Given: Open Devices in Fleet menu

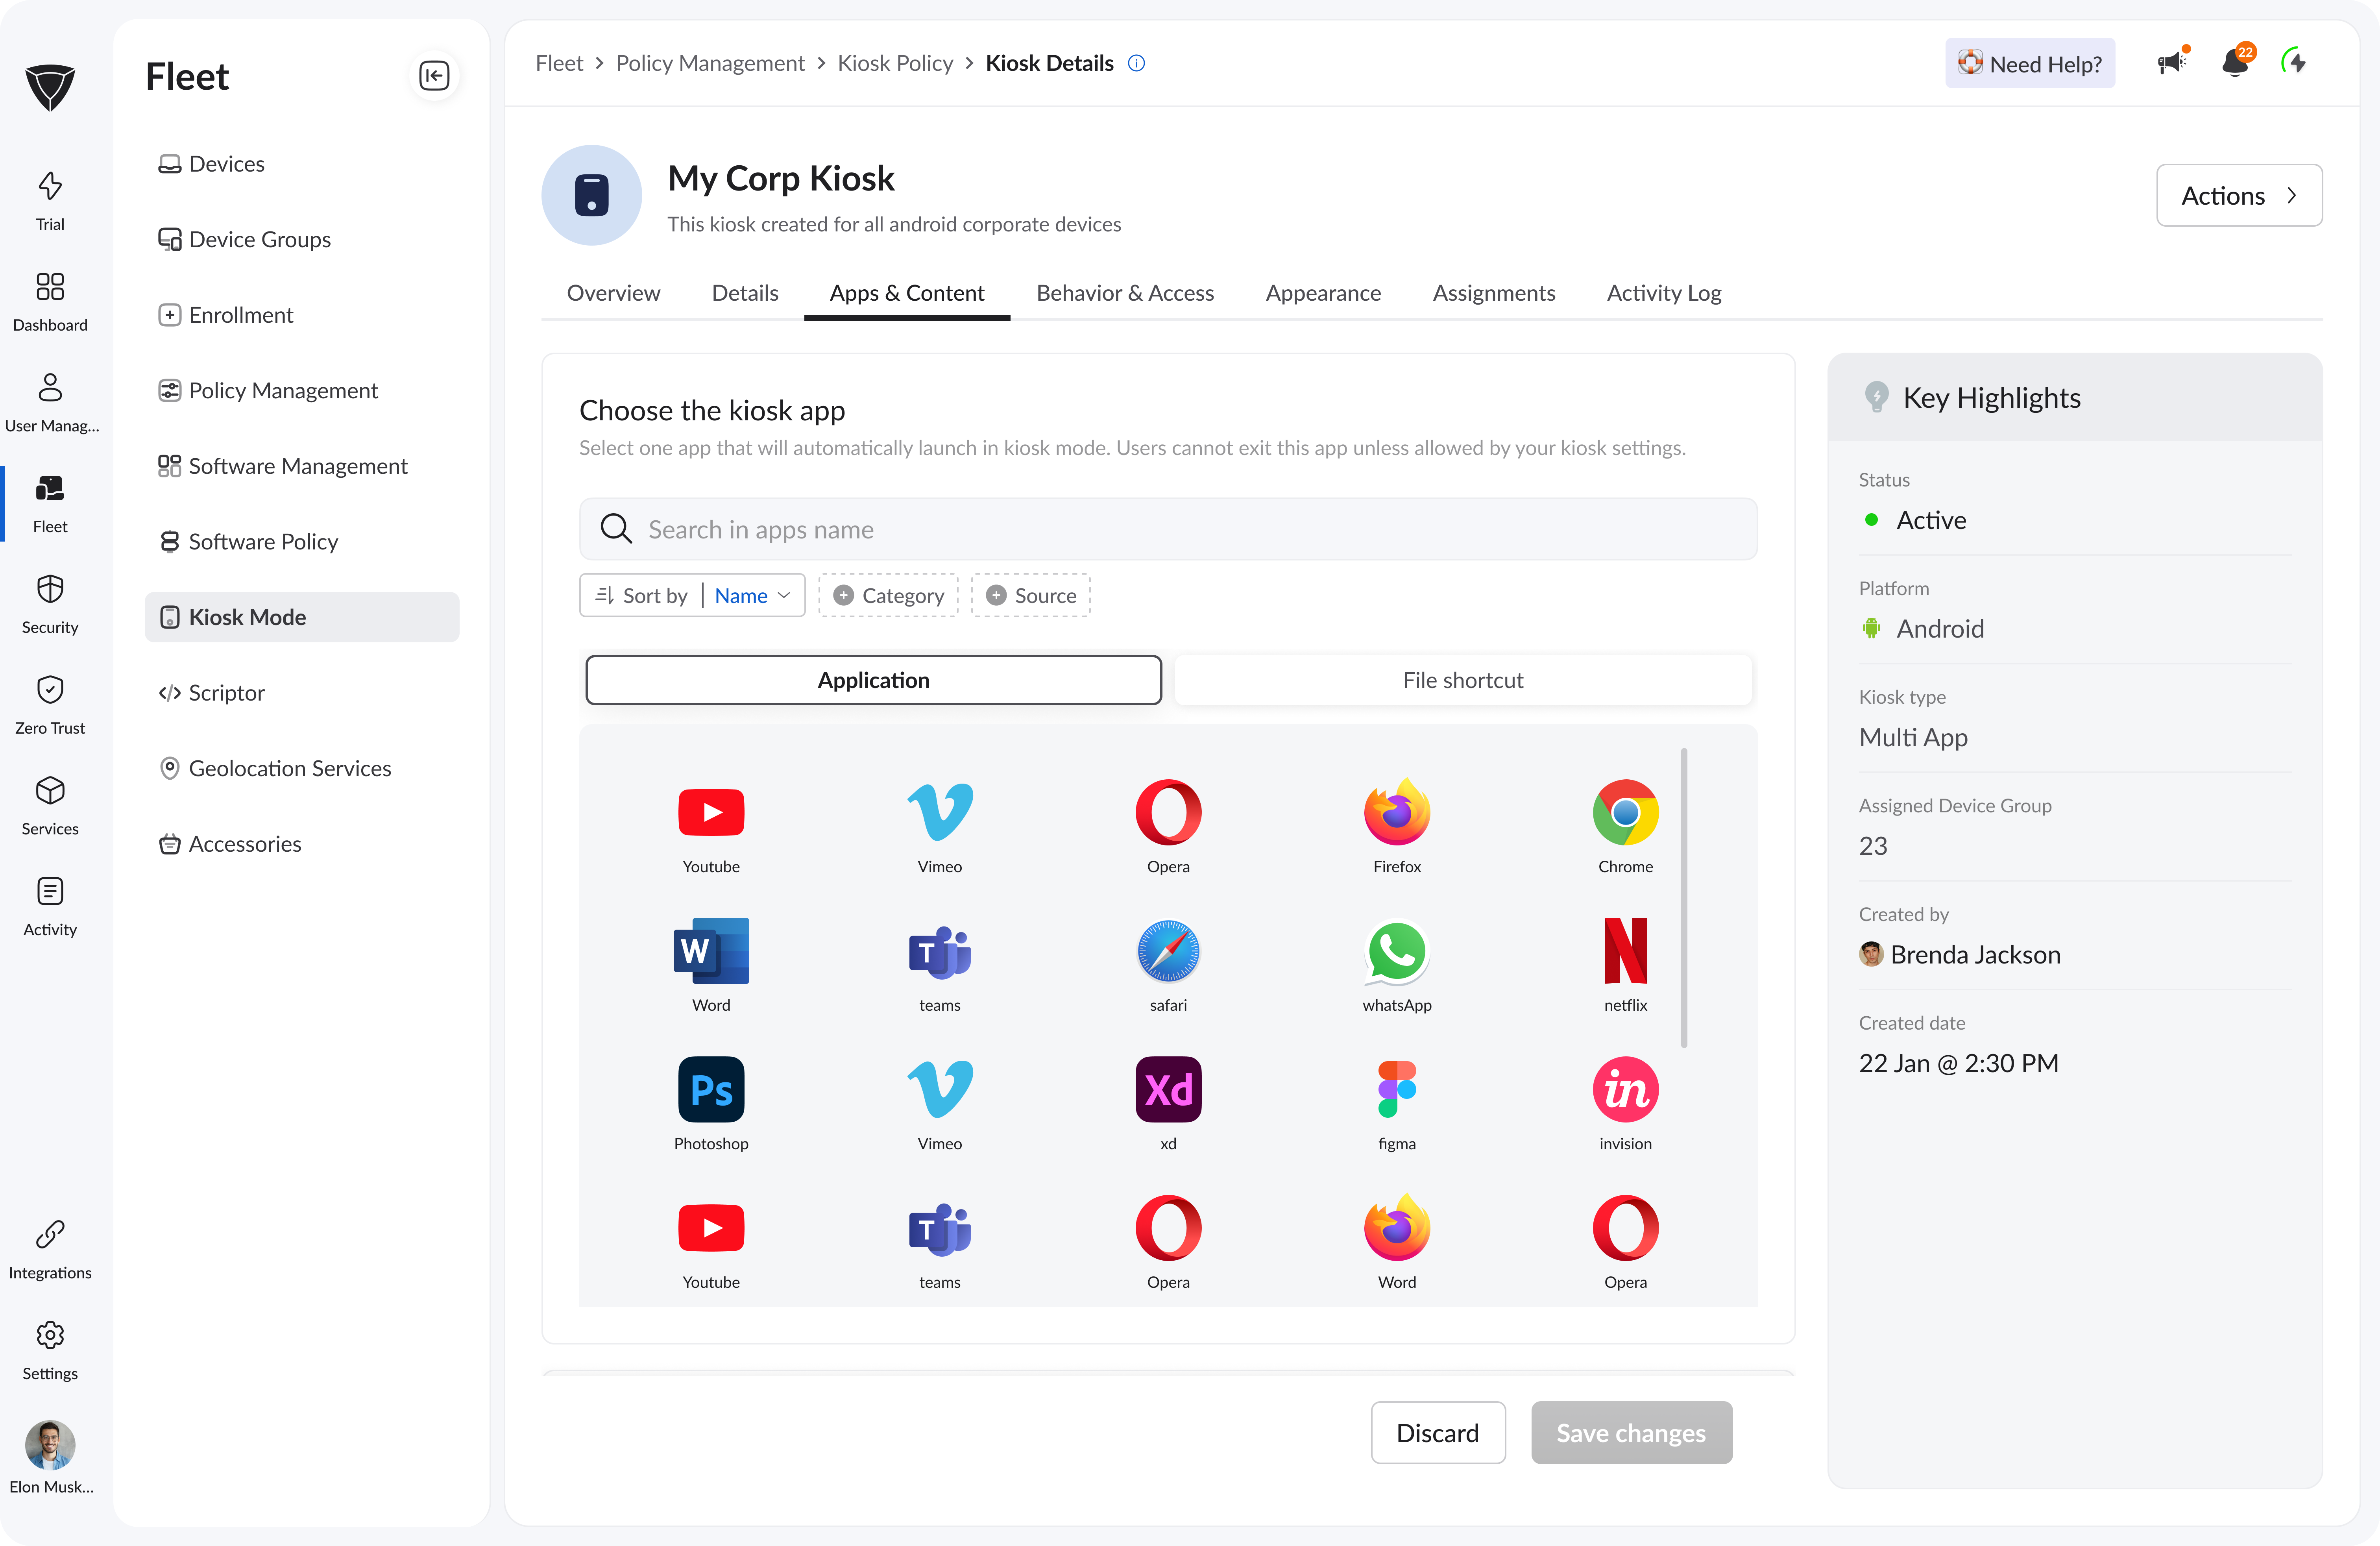Looking at the screenshot, I should (301, 164).
